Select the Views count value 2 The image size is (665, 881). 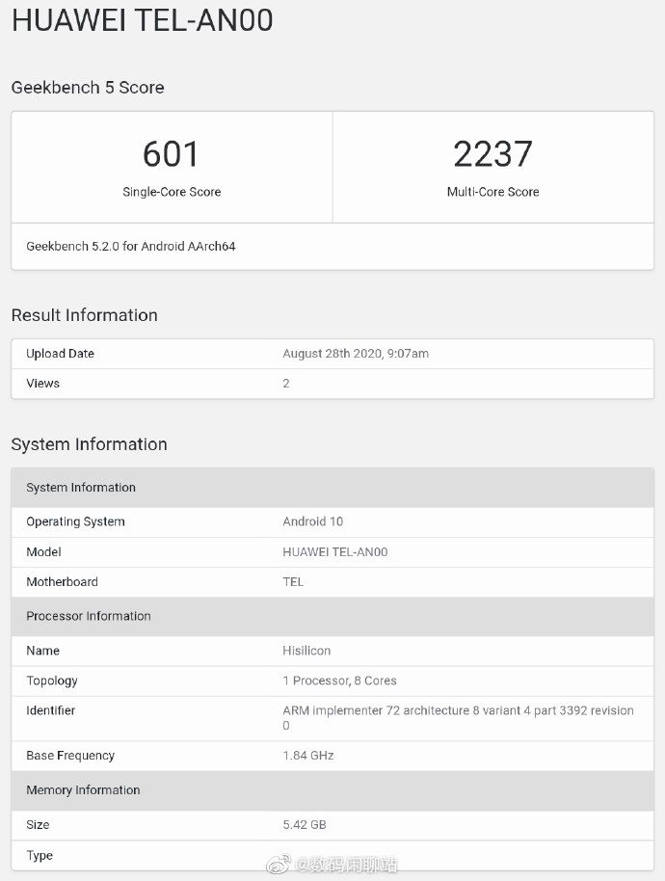pyautogui.click(x=286, y=384)
